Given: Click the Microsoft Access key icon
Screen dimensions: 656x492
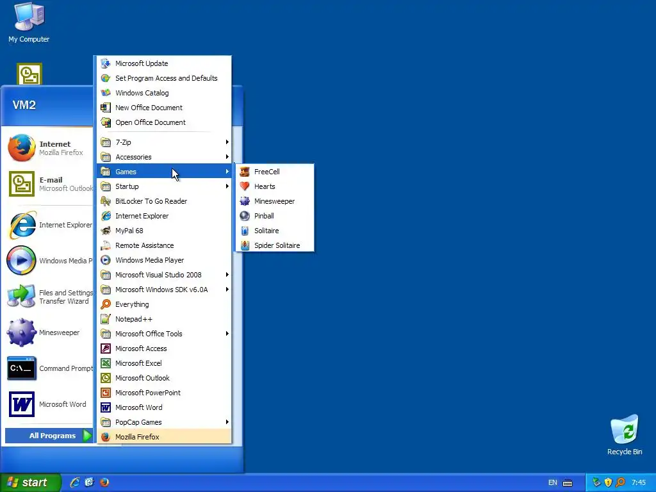Looking at the screenshot, I should coord(106,348).
